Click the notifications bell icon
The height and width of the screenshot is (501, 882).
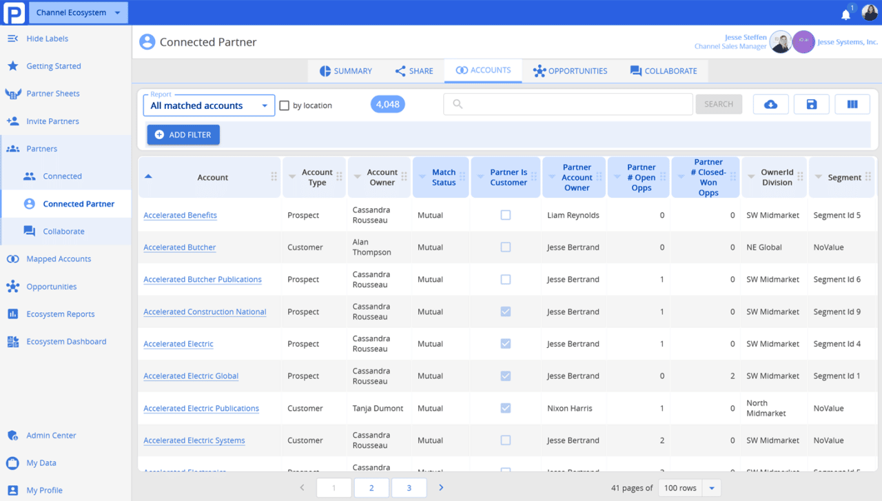pyautogui.click(x=845, y=14)
